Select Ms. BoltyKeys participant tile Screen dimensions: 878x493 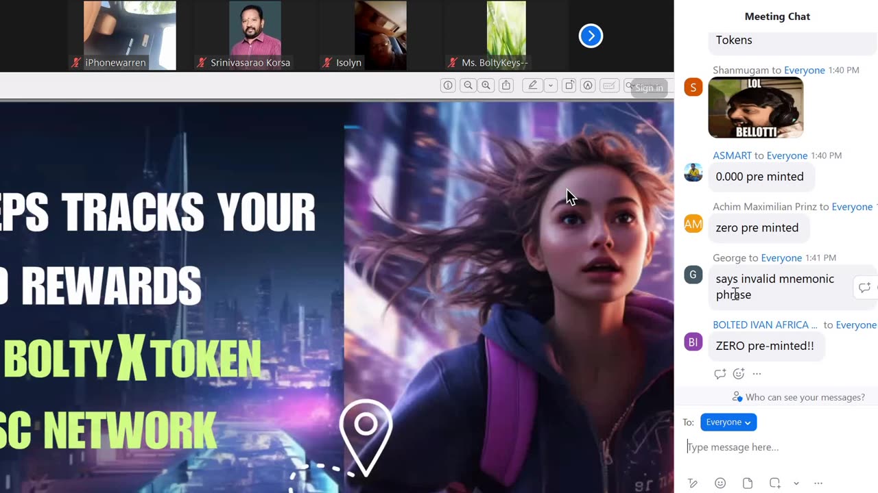[506, 36]
